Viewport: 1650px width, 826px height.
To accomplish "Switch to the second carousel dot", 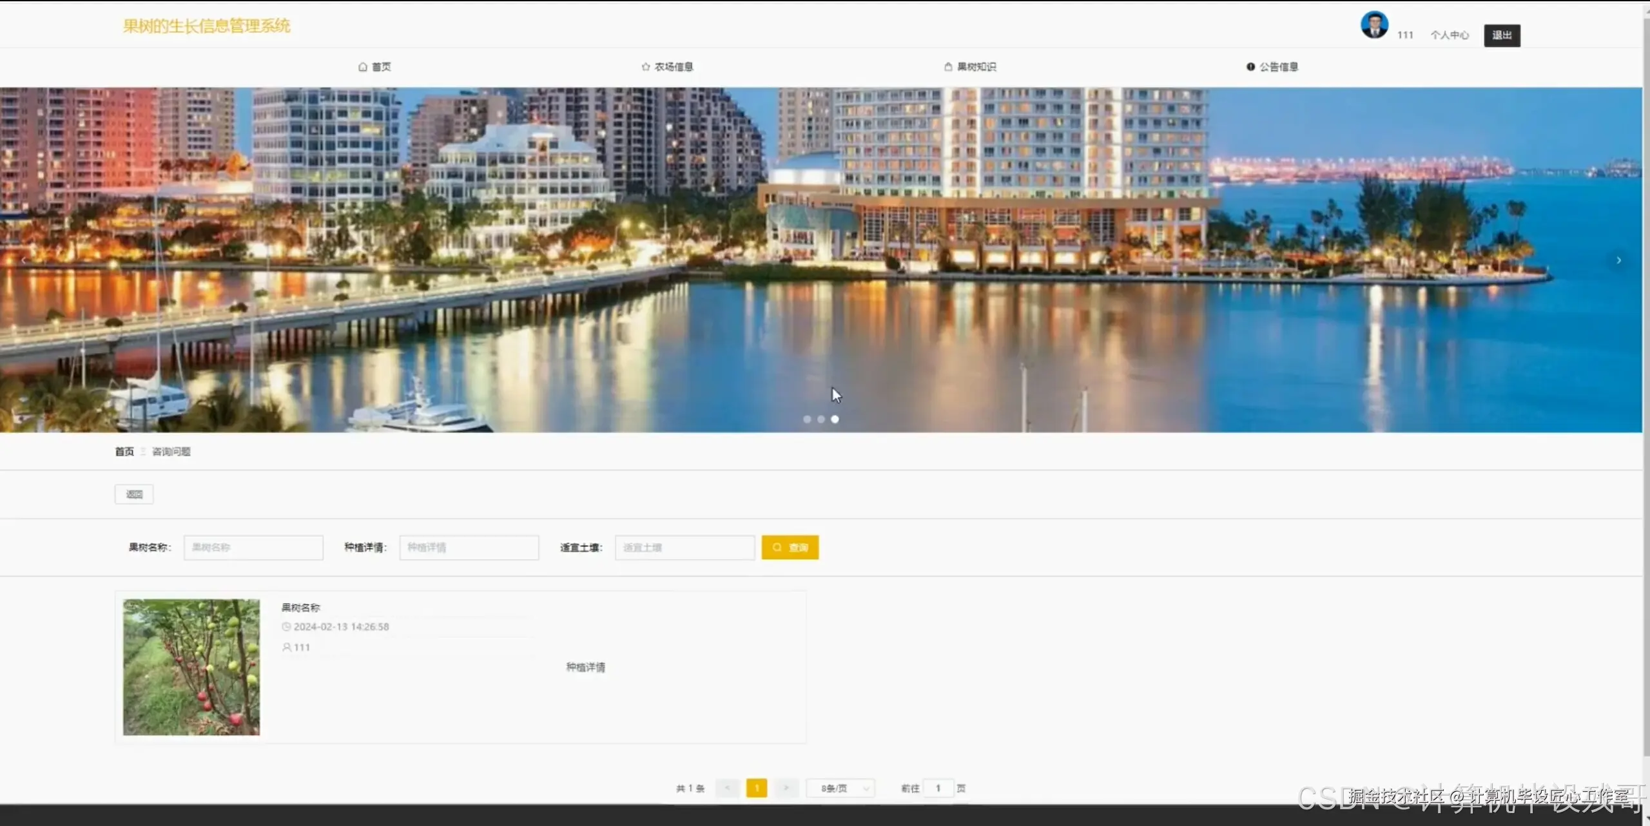I will [820, 419].
